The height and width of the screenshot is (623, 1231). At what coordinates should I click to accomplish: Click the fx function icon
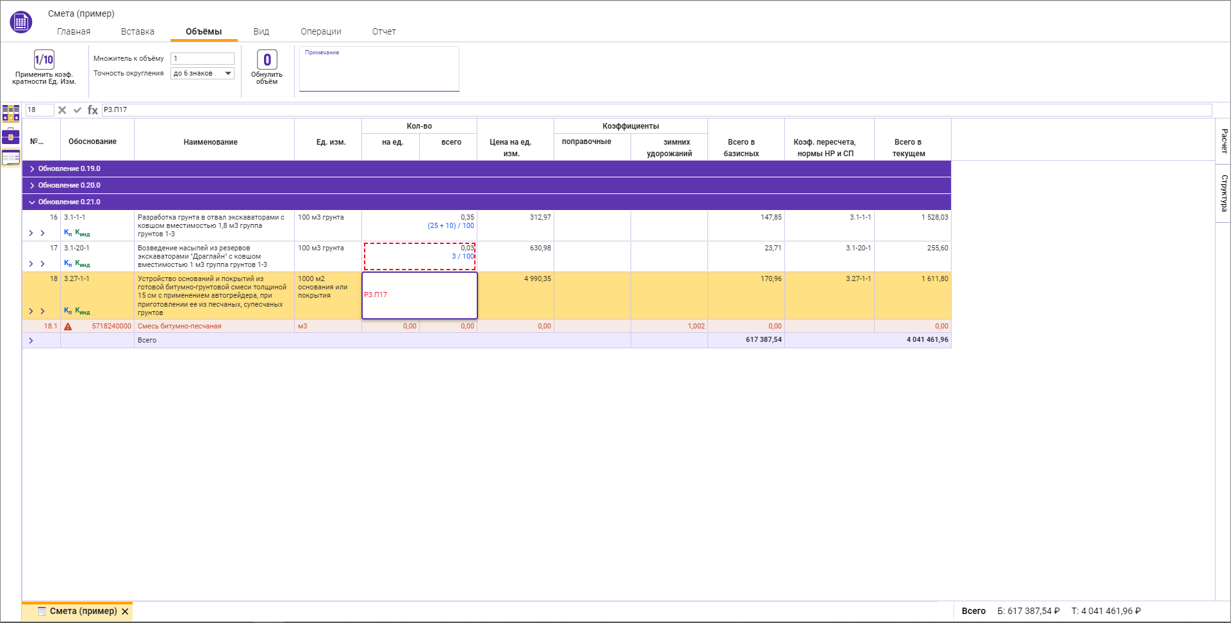click(x=93, y=110)
